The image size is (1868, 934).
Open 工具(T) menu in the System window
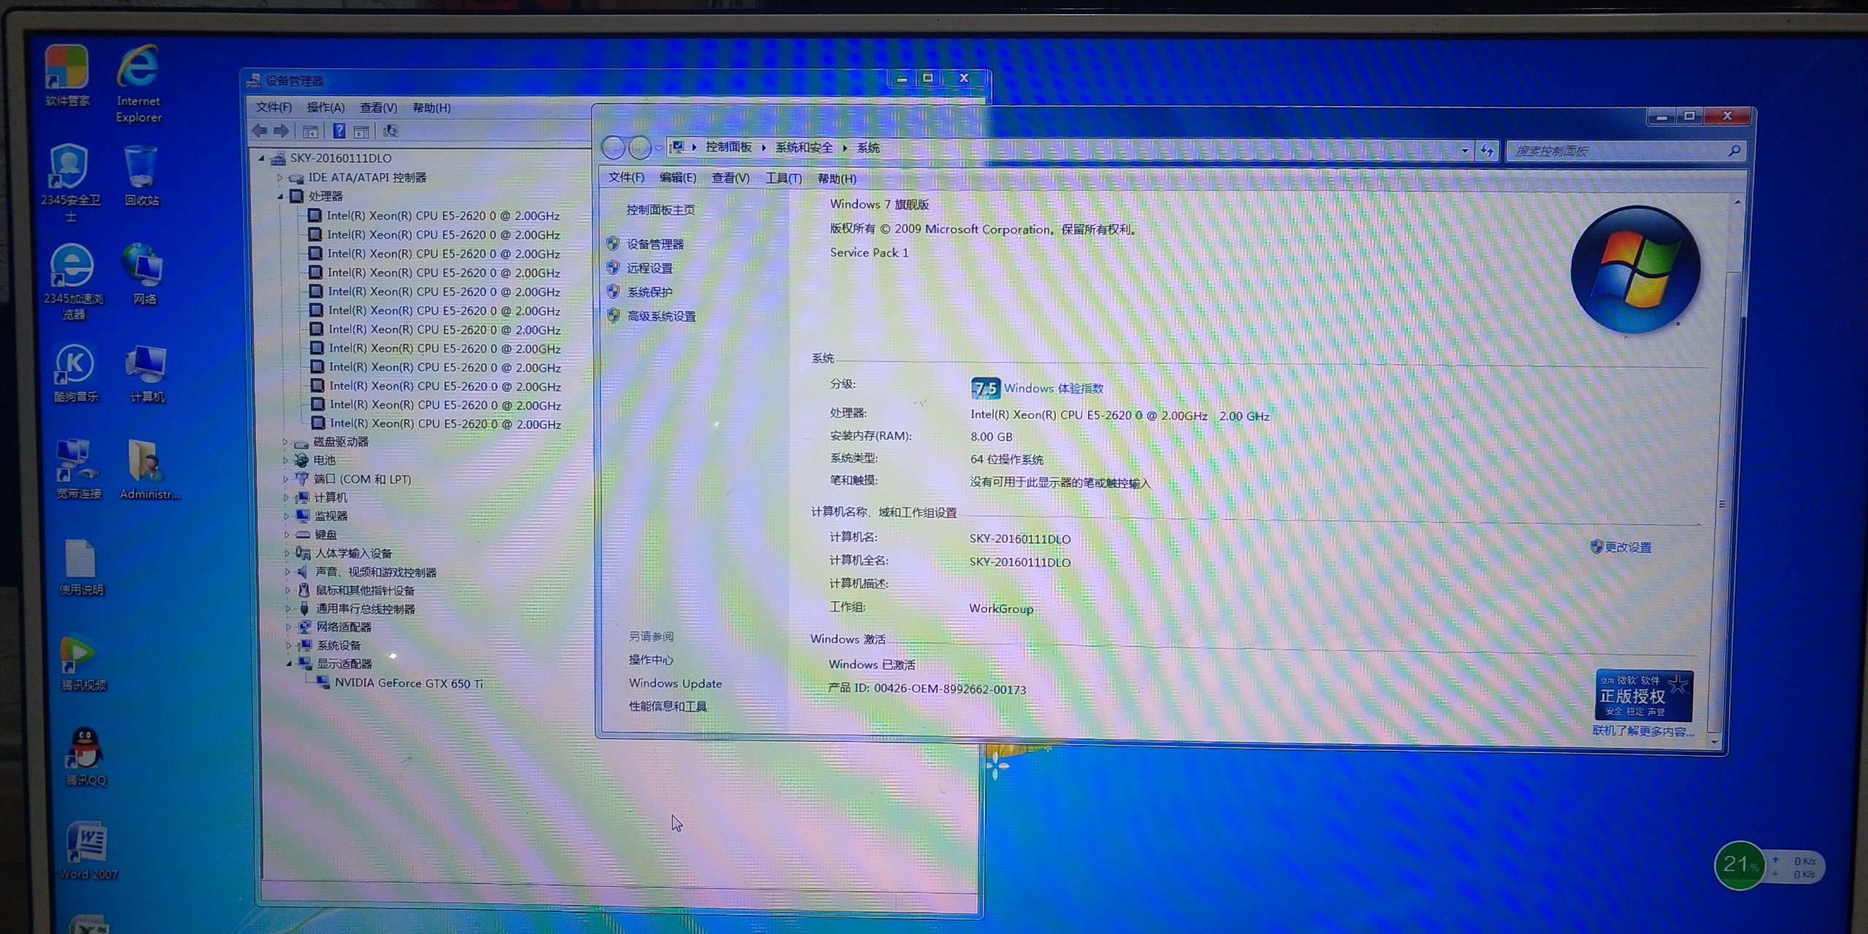(x=784, y=178)
